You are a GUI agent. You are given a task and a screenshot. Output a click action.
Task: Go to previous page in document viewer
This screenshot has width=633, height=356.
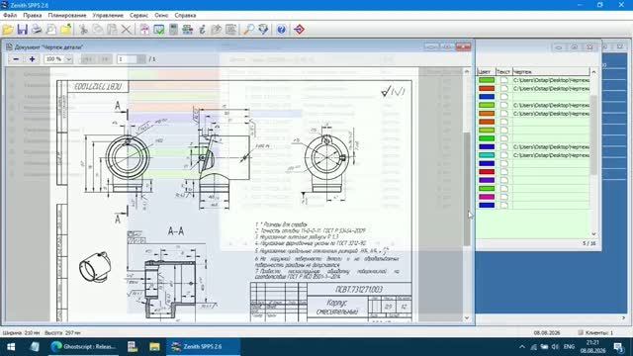(x=87, y=59)
